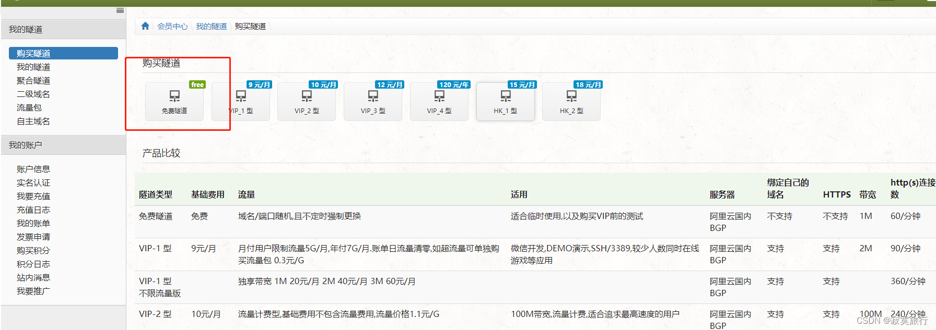Click the 60/分钟 connection value

click(x=906, y=216)
